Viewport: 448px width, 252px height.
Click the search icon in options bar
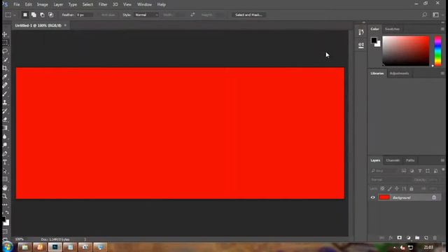click(425, 15)
